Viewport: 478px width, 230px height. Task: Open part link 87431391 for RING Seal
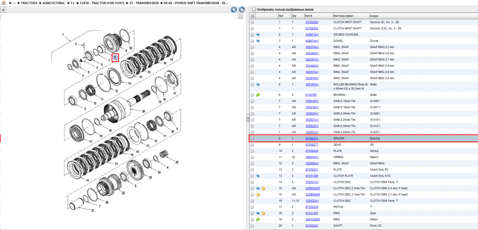(312, 213)
